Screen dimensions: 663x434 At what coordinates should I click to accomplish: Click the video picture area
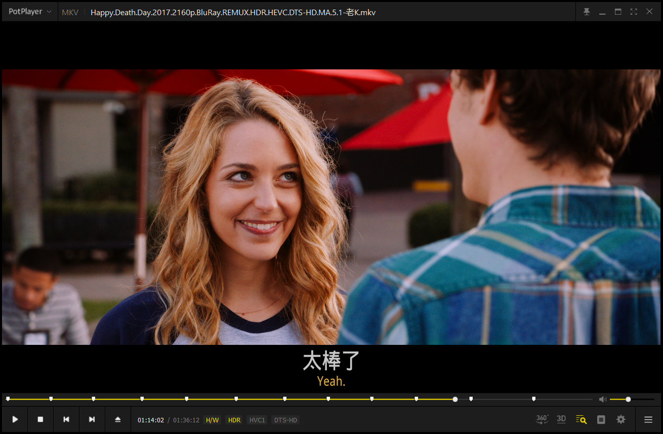(x=332, y=207)
